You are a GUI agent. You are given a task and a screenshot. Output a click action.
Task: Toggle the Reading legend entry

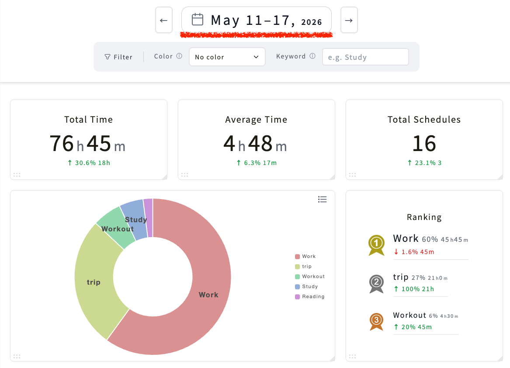click(310, 296)
